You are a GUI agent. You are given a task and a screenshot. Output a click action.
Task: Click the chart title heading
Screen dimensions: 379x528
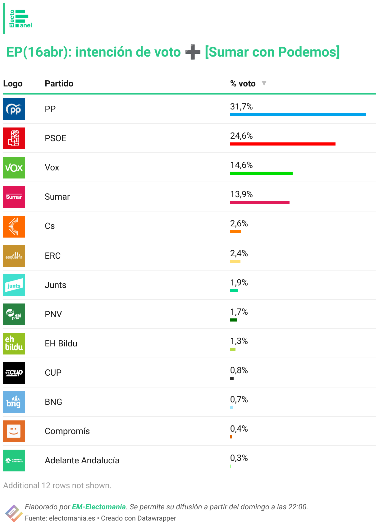(x=173, y=52)
